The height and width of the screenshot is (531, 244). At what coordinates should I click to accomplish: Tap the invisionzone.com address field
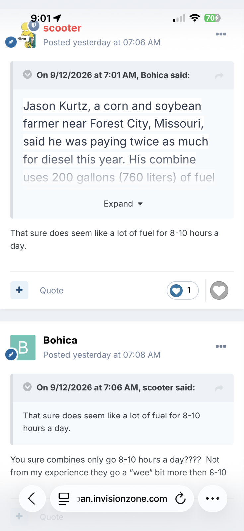(122, 498)
